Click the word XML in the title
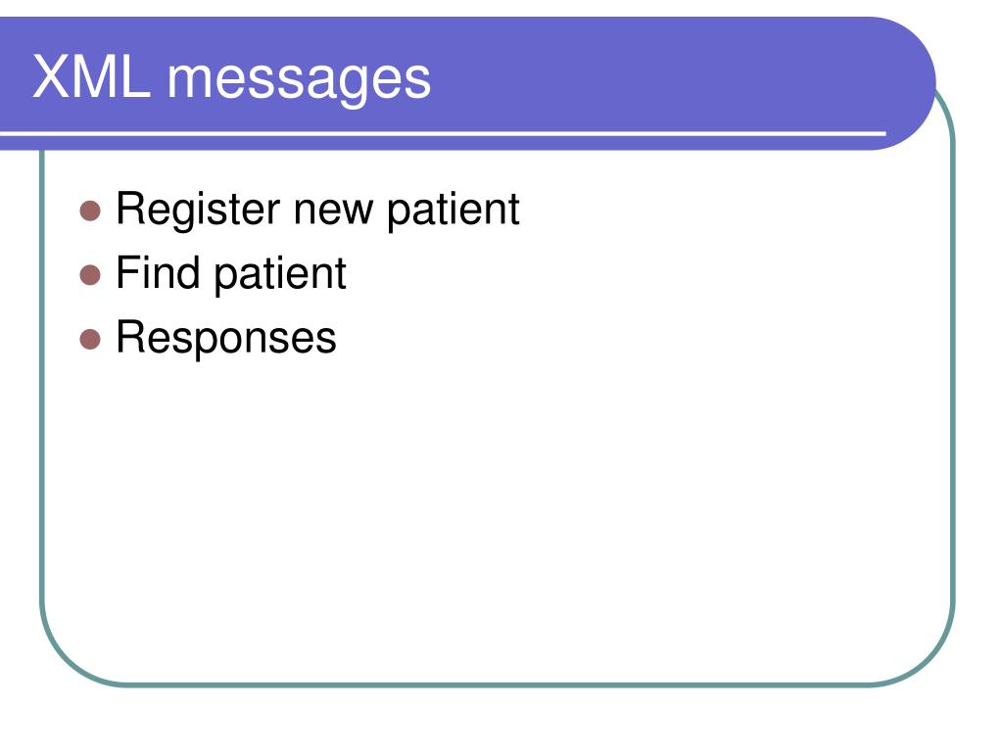Viewport: 1003px width, 752px height. pyautogui.click(x=91, y=76)
